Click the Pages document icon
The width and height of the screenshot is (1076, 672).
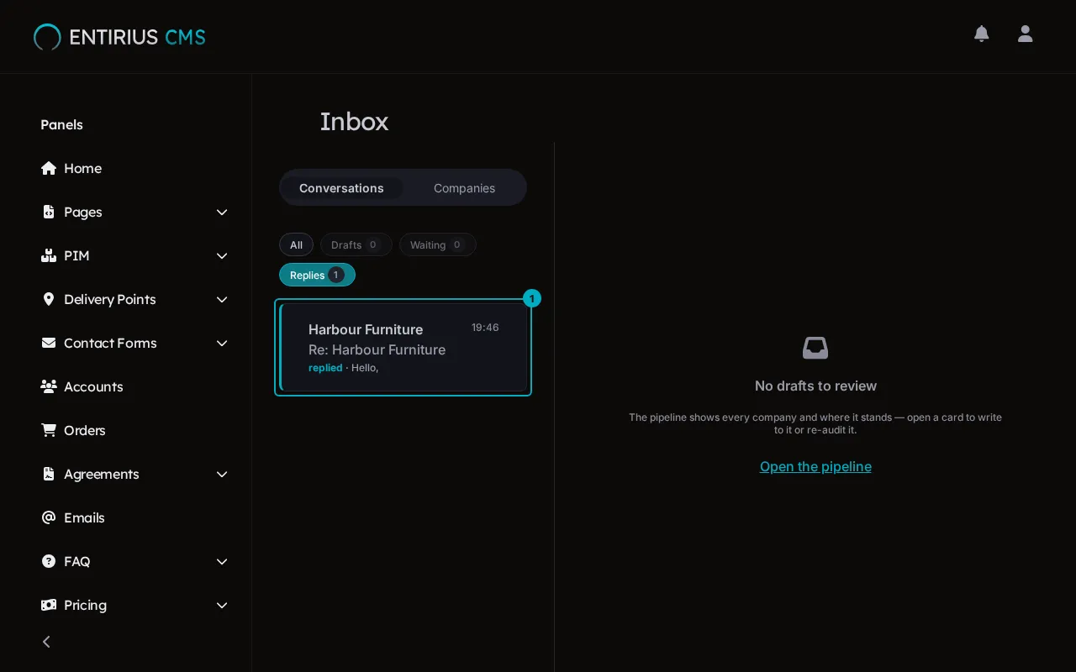49,212
